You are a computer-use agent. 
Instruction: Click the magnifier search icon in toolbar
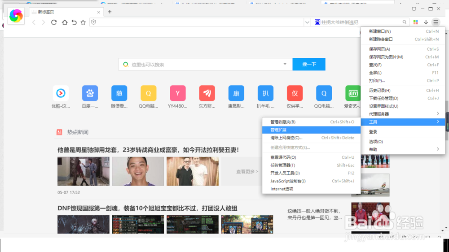(x=405, y=22)
